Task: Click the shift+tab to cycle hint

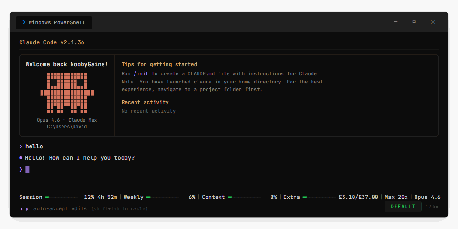Action: (x=119, y=209)
